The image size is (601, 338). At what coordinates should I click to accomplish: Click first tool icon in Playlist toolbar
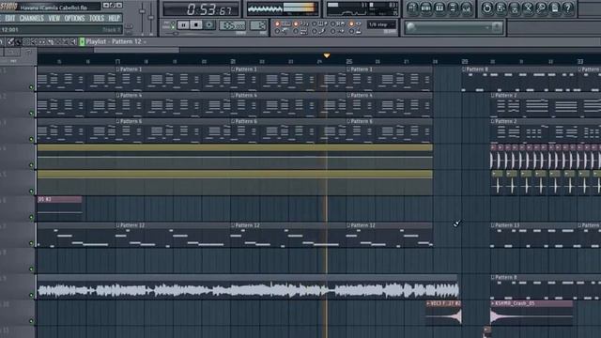[x=11, y=41]
